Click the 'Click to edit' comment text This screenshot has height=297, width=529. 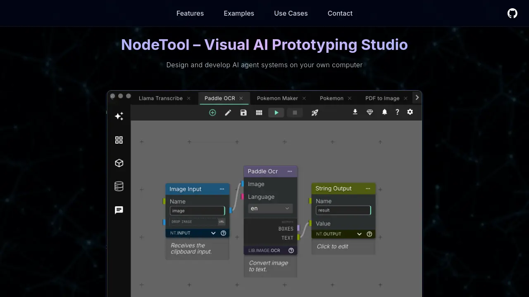coord(333,246)
